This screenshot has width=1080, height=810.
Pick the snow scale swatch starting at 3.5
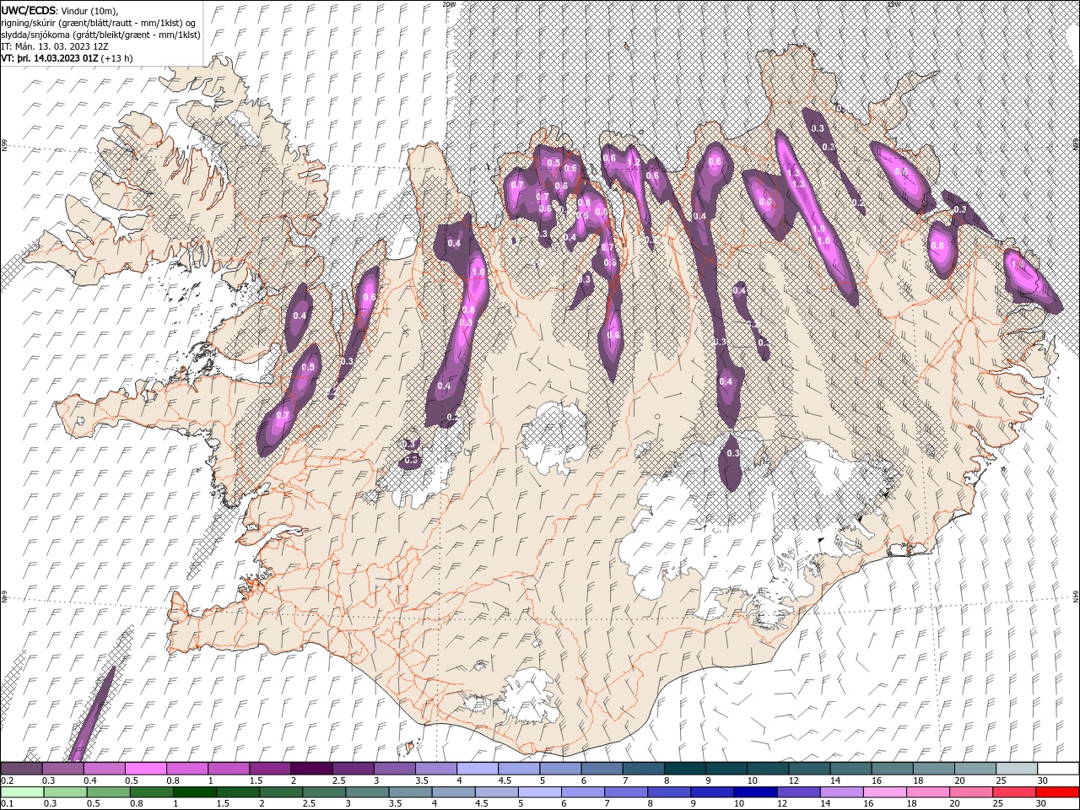436,769
